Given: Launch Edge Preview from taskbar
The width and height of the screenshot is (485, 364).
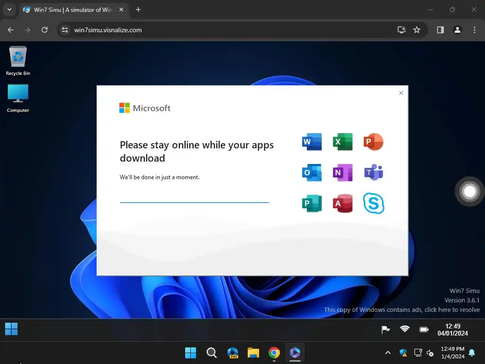Looking at the screenshot, I should pos(233,353).
